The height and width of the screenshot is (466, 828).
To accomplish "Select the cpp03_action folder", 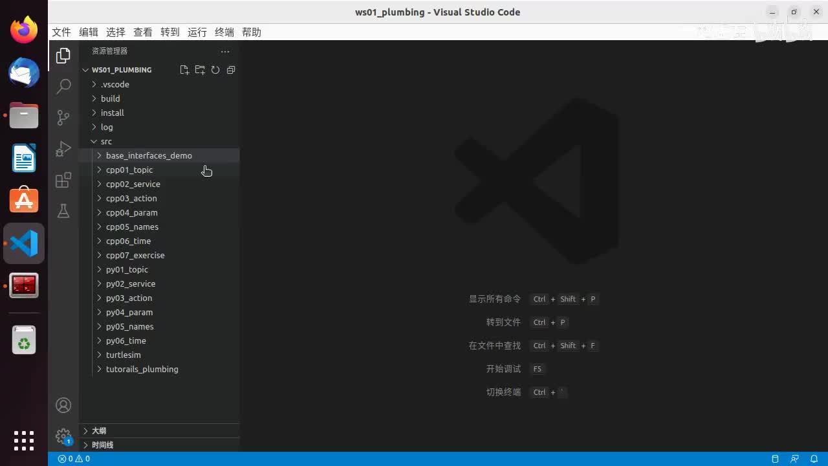I will (159, 198).
